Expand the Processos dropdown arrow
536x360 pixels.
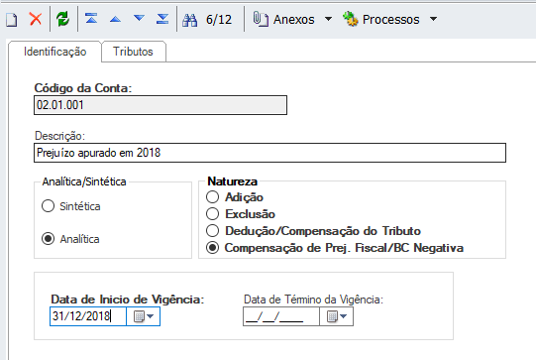click(433, 19)
